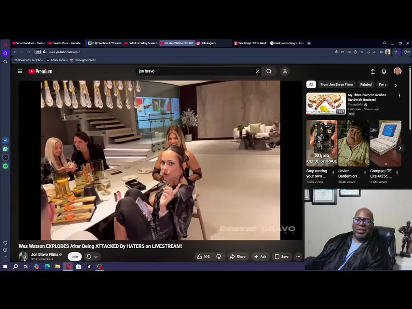Open the heart icon in Opera sidebar
Screen dimensions: 412x309
[x=5, y=243]
